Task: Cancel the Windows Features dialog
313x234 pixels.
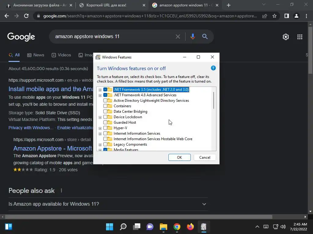Action: 204,158
